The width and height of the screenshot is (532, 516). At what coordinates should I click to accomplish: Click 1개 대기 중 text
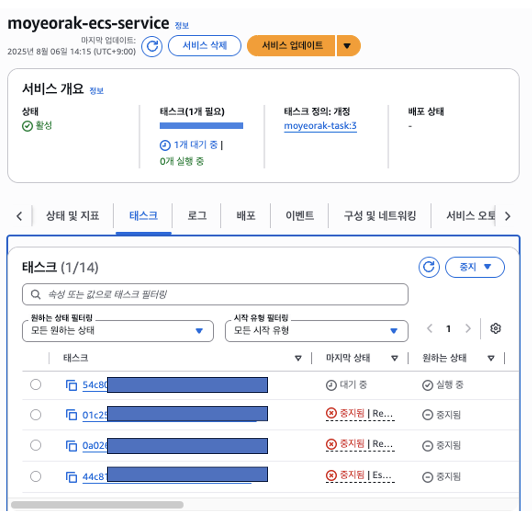point(196,145)
